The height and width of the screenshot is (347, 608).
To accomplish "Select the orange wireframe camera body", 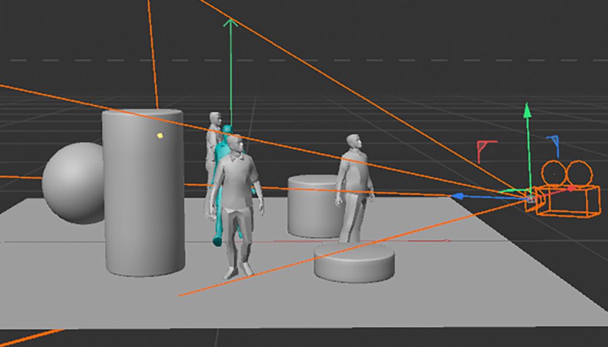I will click(x=567, y=200).
